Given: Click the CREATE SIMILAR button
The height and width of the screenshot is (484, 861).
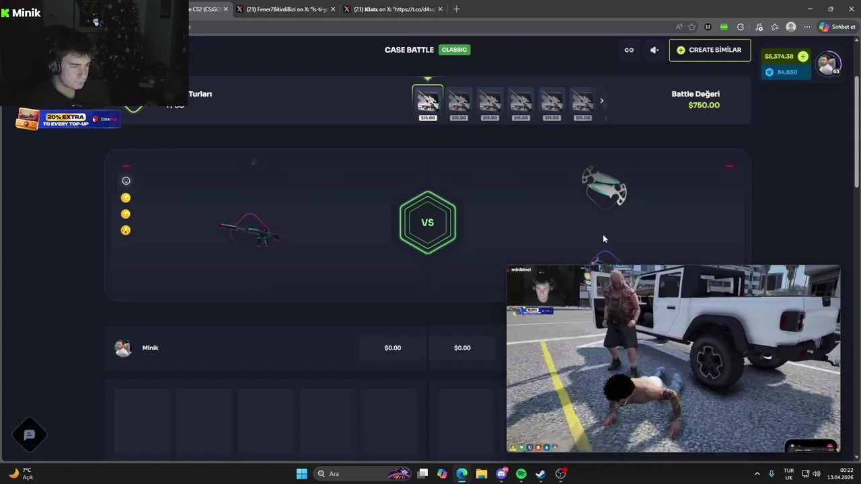Looking at the screenshot, I should pyautogui.click(x=710, y=50).
